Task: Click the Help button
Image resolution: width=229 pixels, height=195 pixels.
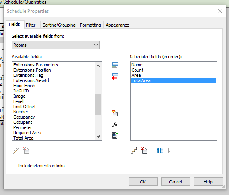Action: pos(208,182)
